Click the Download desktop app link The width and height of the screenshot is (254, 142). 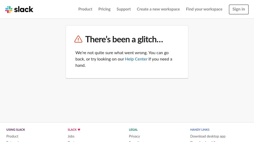(208, 136)
